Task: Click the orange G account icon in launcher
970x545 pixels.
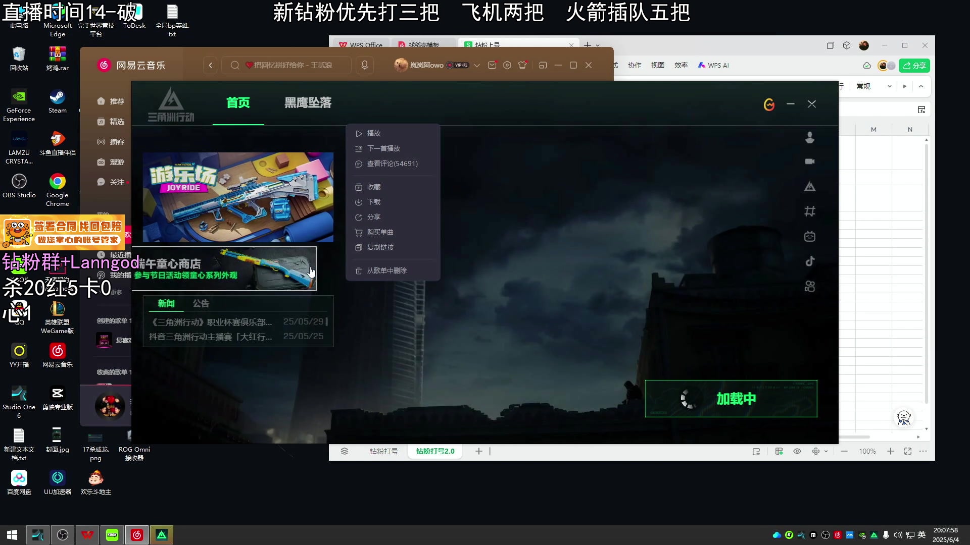Action: (769, 104)
